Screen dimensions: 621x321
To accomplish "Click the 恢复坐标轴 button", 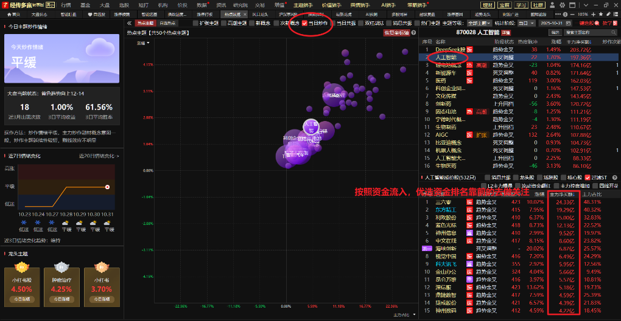I will coord(396,32).
